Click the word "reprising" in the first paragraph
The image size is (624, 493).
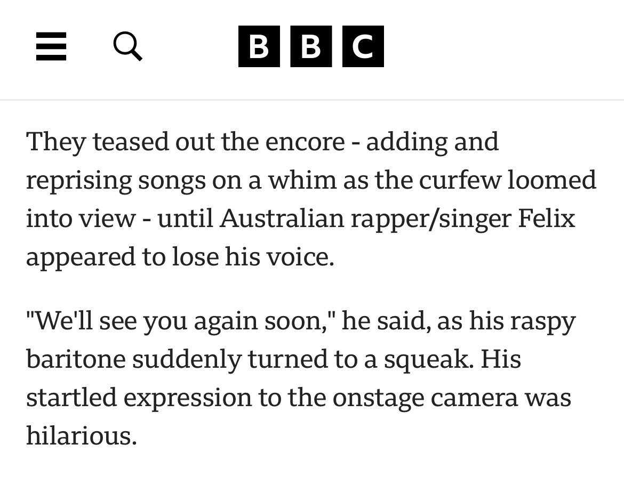(x=79, y=181)
